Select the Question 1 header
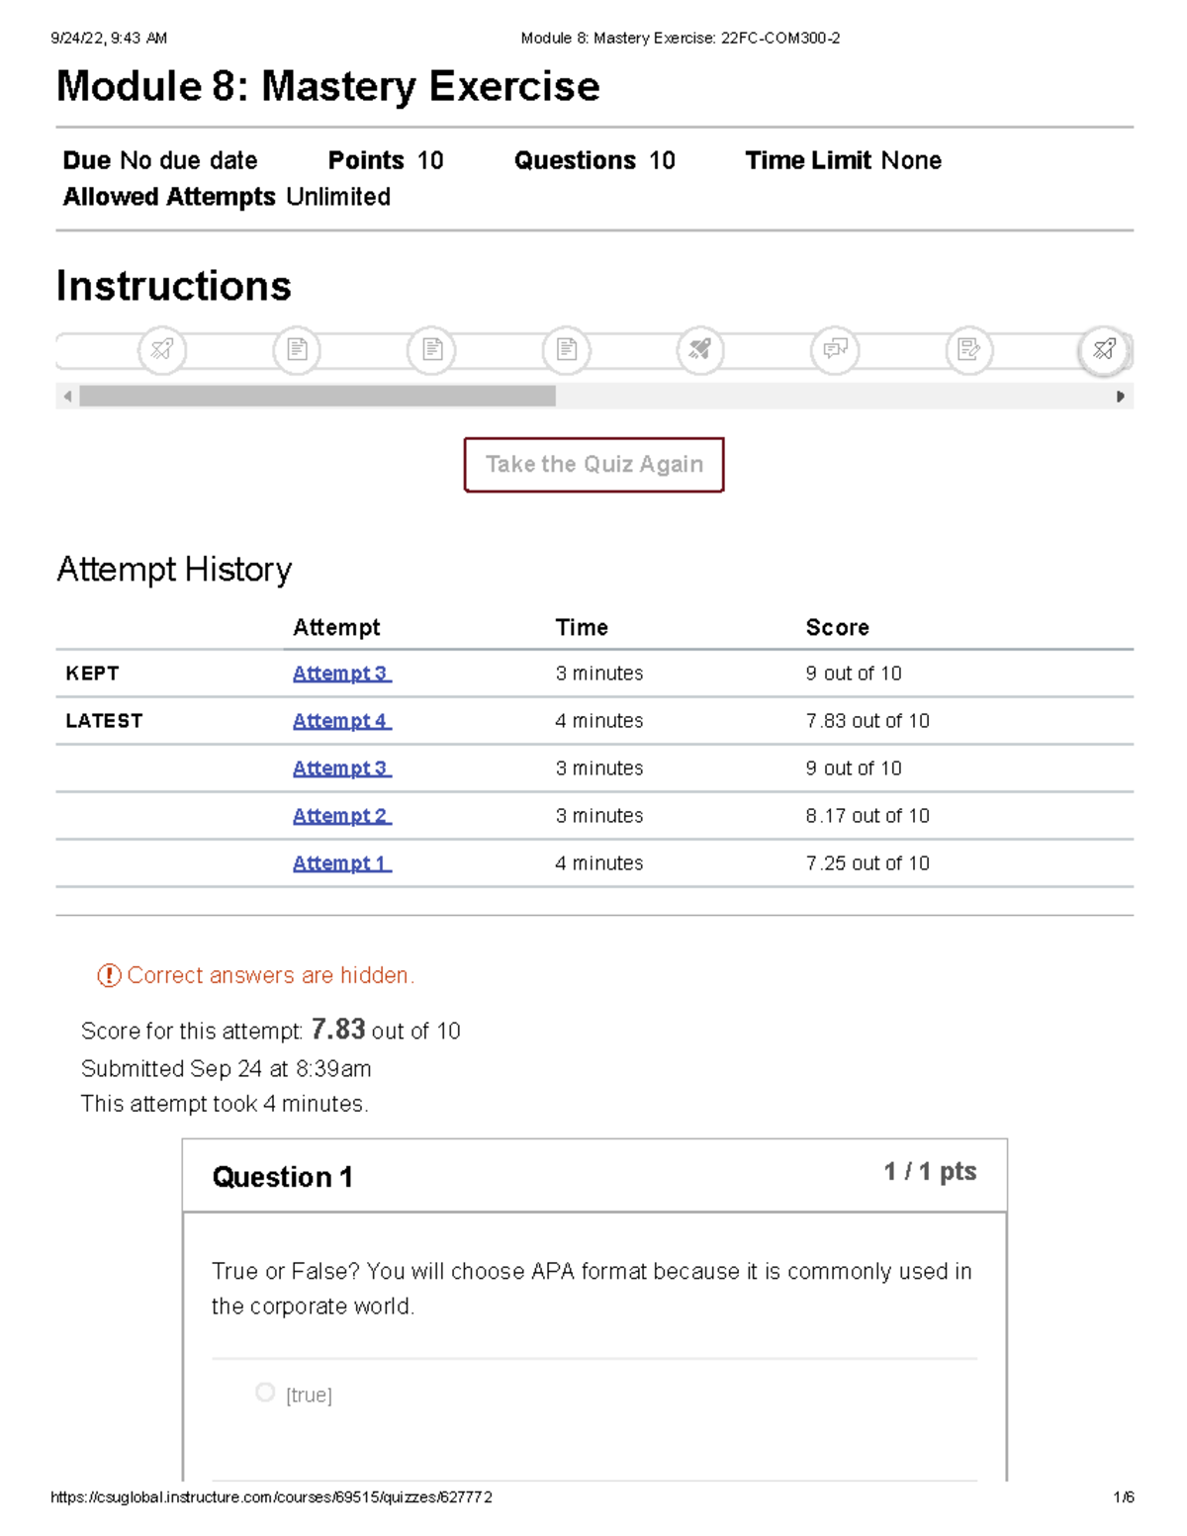Screen dimensions: 1187x1536 point(282,1176)
